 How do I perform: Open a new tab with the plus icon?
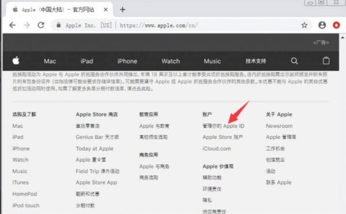pyautogui.click(x=122, y=9)
